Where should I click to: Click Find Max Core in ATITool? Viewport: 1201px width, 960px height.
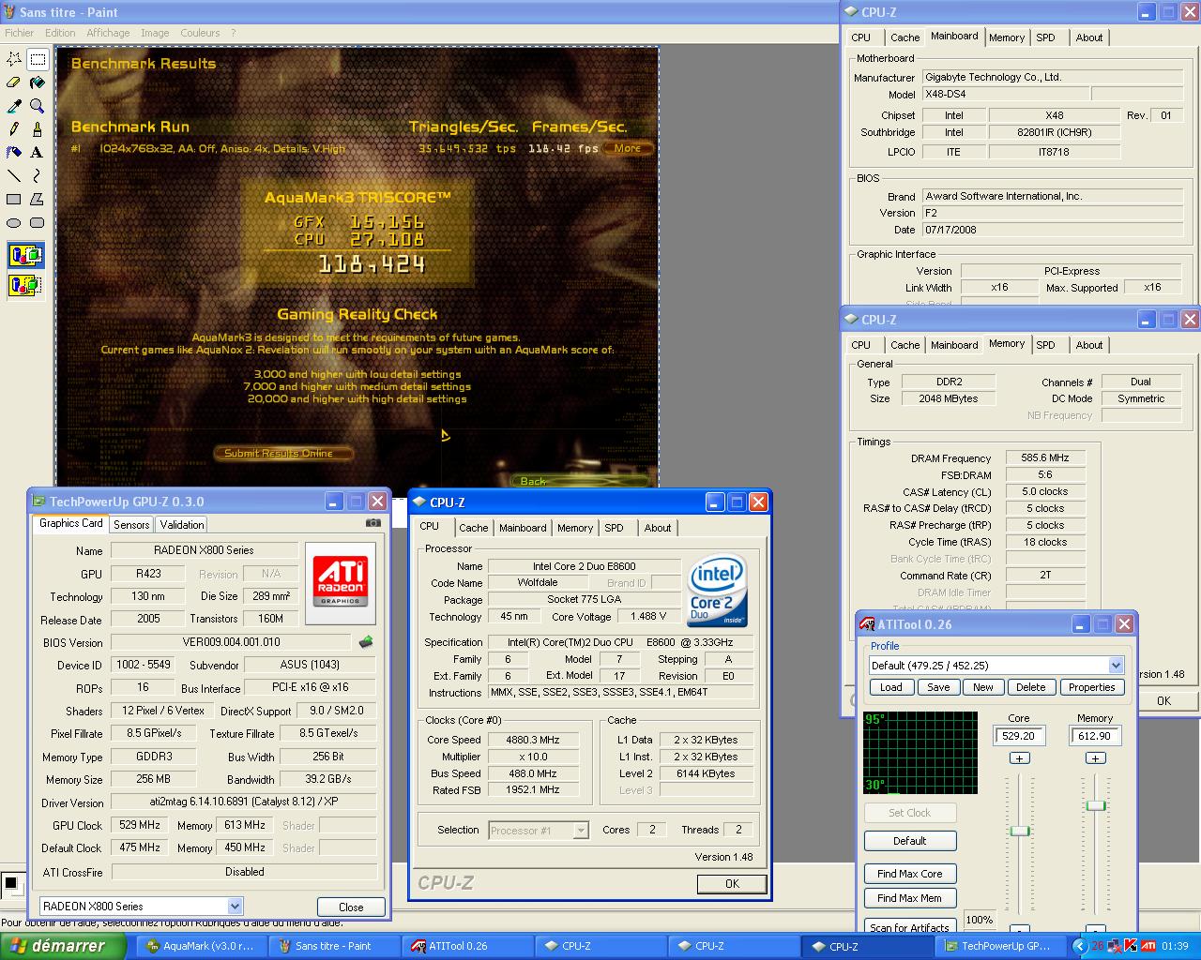click(909, 874)
